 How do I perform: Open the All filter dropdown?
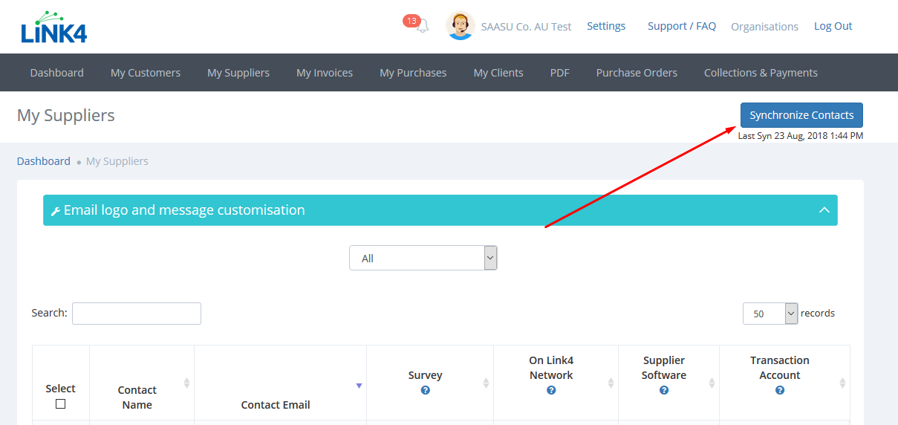(423, 258)
